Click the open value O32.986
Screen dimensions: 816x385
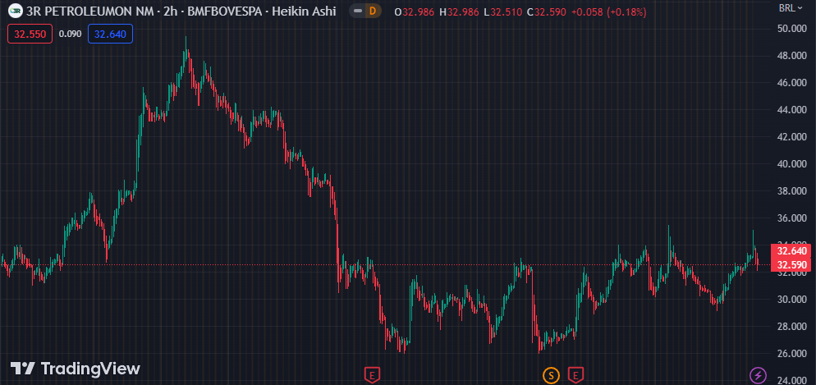(415, 11)
